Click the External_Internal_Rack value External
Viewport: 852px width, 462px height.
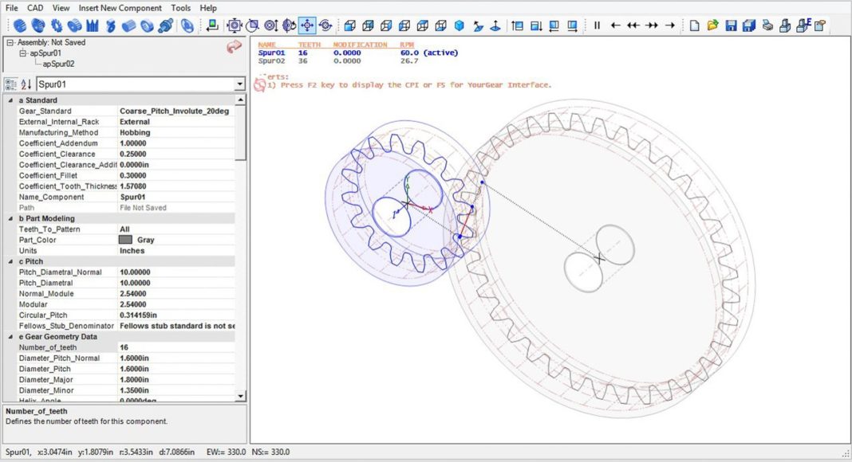pyautogui.click(x=176, y=122)
